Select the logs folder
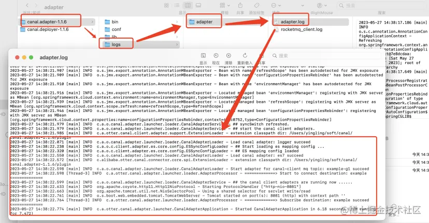The height and width of the screenshot is (223, 429). point(116,44)
